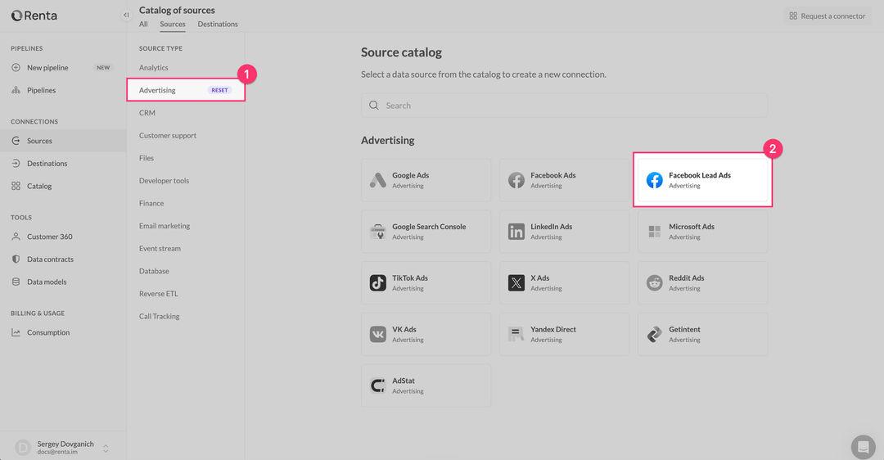Expand the Sergey Dovganich account menu chevron
Image resolution: width=884 pixels, height=460 pixels.
pos(106,449)
